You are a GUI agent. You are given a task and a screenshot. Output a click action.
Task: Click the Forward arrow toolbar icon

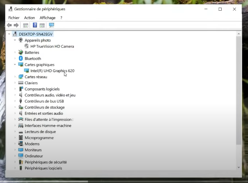coord(16,25)
